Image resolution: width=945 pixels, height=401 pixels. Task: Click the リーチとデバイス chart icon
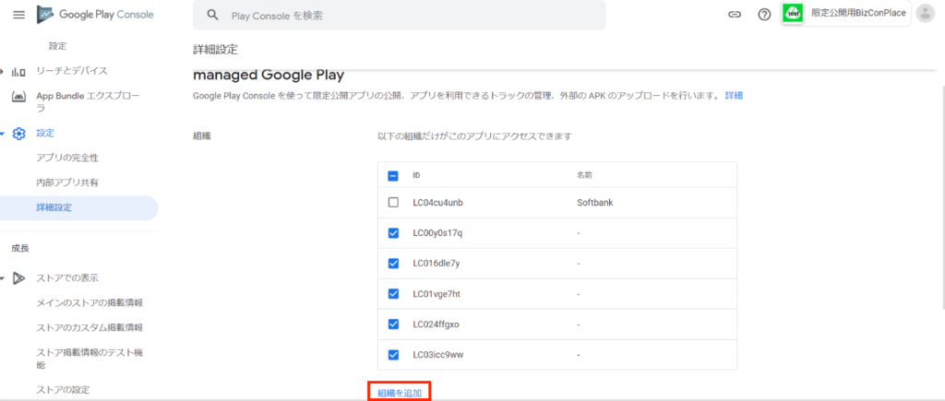pos(18,71)
